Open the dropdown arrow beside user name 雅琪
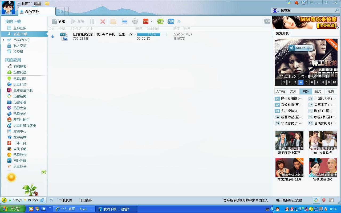The width and height of the screenshot is (341, 213). 19,4
